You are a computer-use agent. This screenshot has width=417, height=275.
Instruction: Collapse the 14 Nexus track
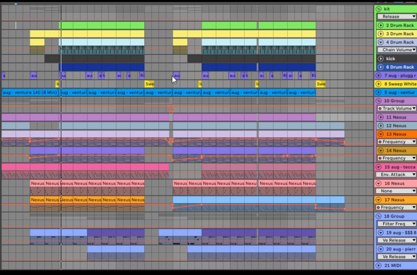coord(381,151)
